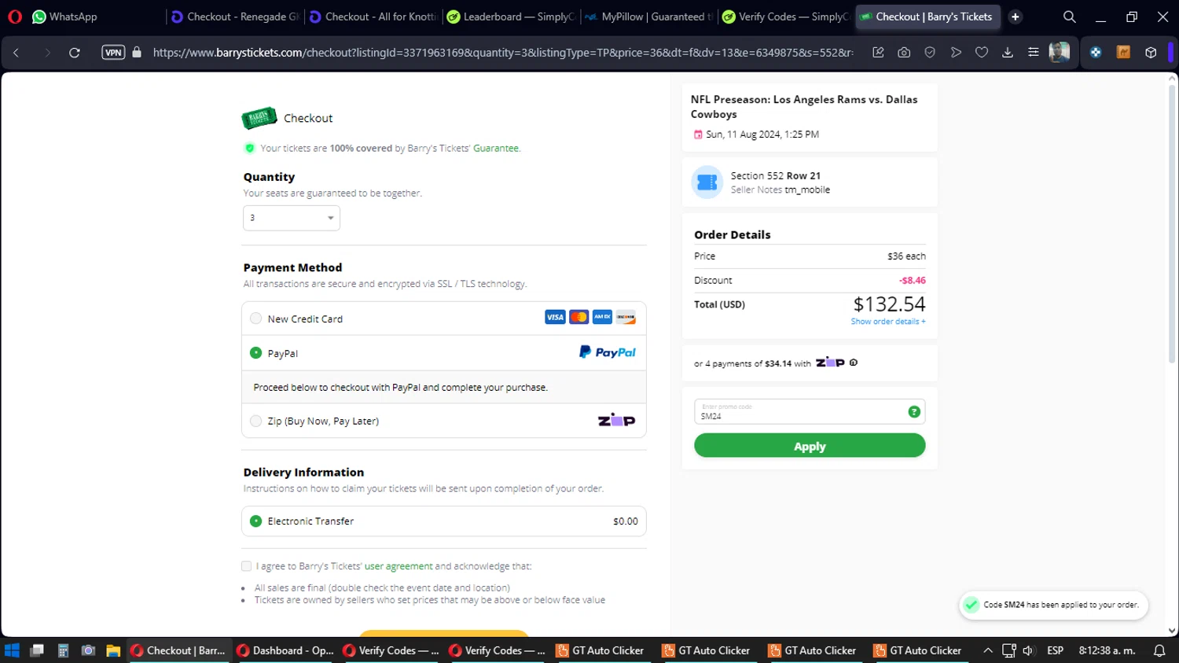Switch to MyPillow tab
This screenshot has height=663, width=1179.
(649, 17)
